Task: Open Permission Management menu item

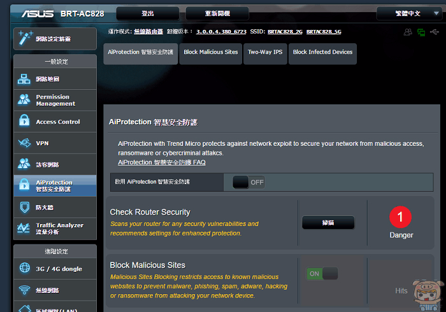Action: tap(55, 100)
